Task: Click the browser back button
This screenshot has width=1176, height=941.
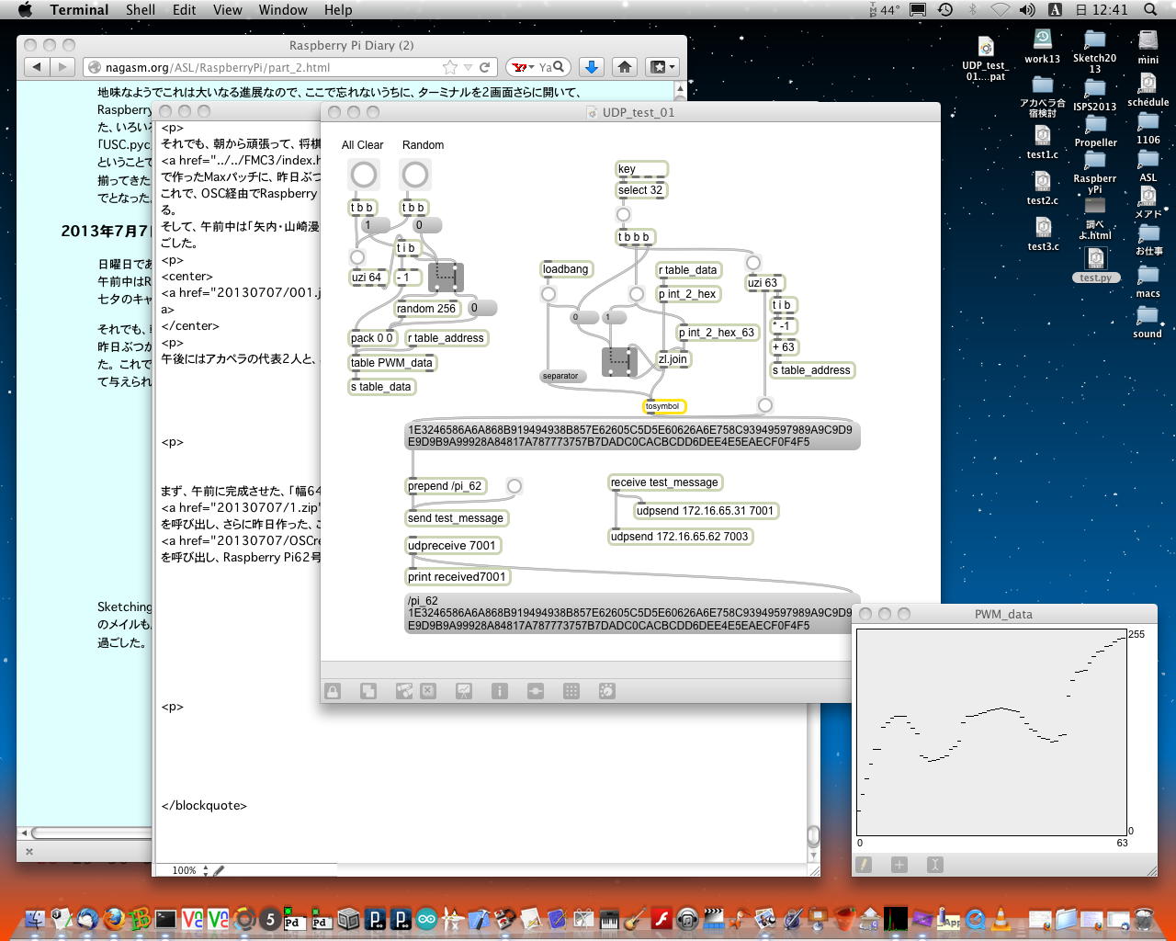Action: 37,67
